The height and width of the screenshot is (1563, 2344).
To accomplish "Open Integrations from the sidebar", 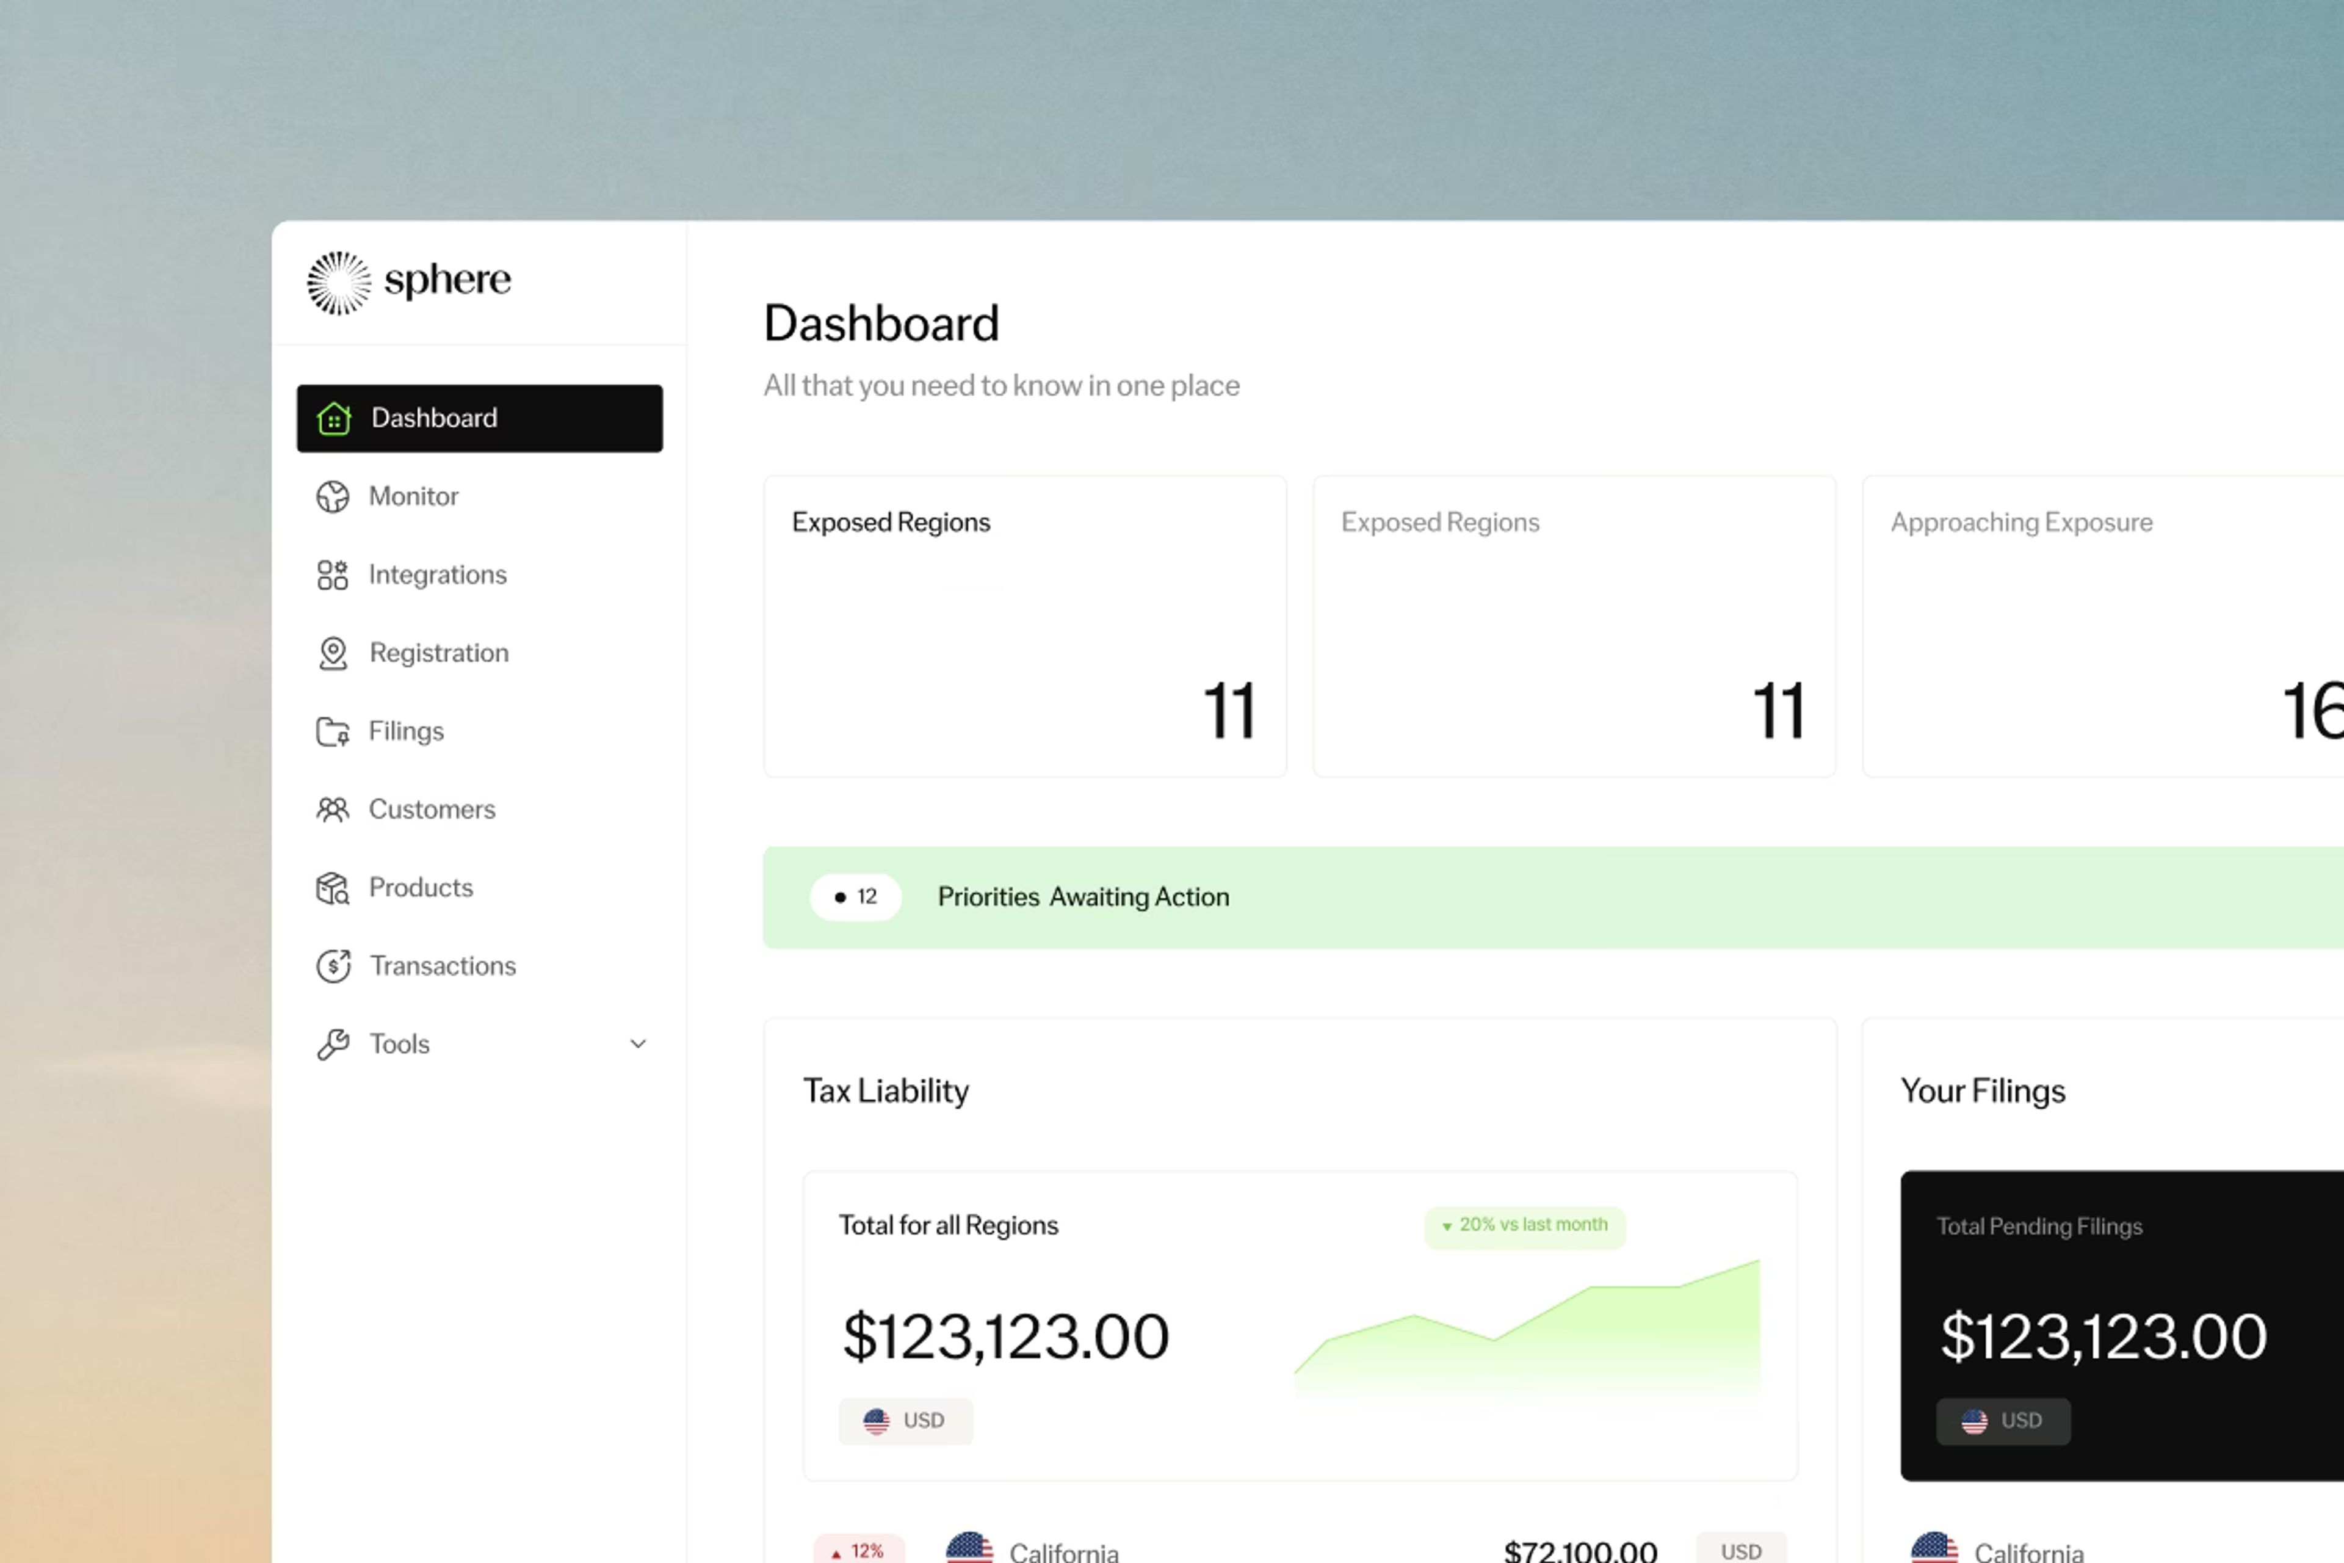I will click(438, 575).
